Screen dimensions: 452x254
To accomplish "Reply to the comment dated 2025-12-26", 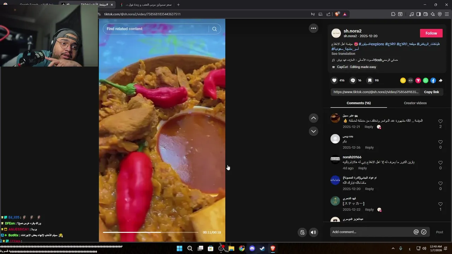I will [x=369, y=147].
